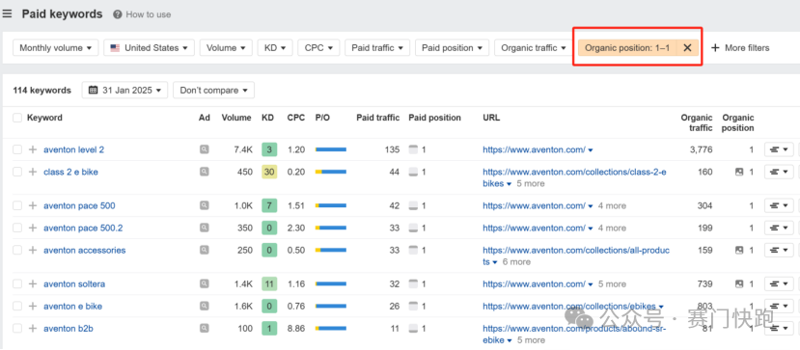Click the Ad magnifier icon for class 2 e bike
The width and height of the screenshot is (800, 350).
pyautogui.click(x=204, y=173)
